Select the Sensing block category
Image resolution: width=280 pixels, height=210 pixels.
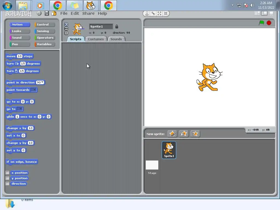(x=45, y=31)
